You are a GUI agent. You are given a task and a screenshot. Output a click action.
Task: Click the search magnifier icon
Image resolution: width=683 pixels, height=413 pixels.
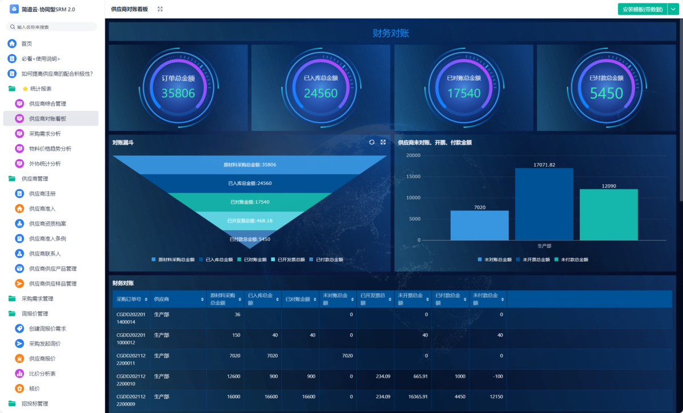pos(13,27)
